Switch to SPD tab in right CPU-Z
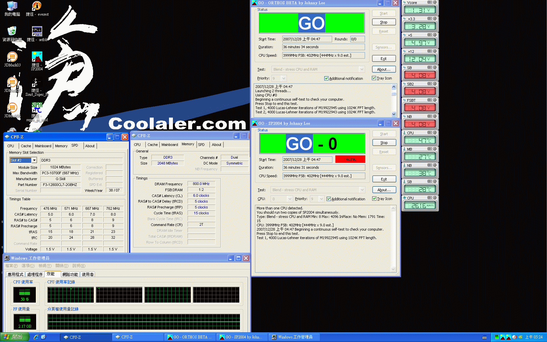547x342 pixels. click(x=202, y=145)
